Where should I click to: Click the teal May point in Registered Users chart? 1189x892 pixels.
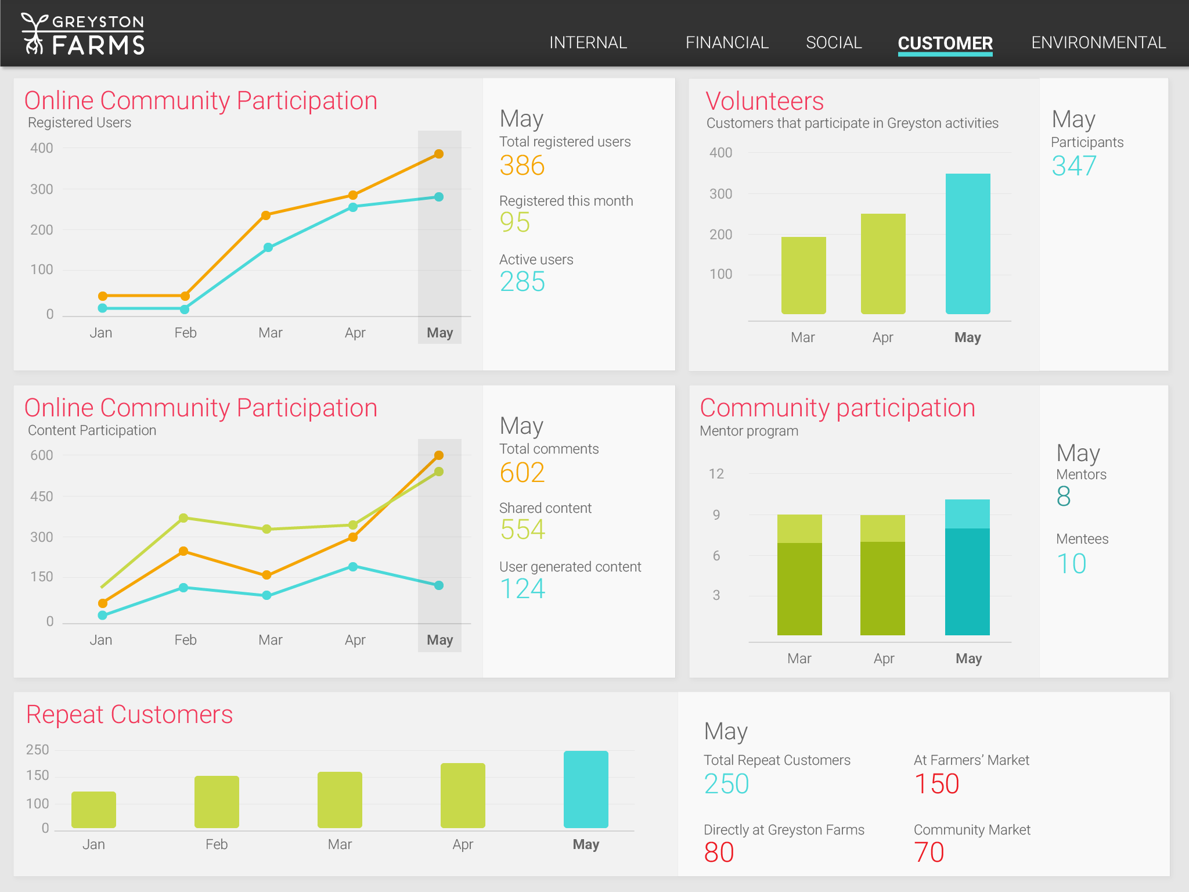pos(439,197)
